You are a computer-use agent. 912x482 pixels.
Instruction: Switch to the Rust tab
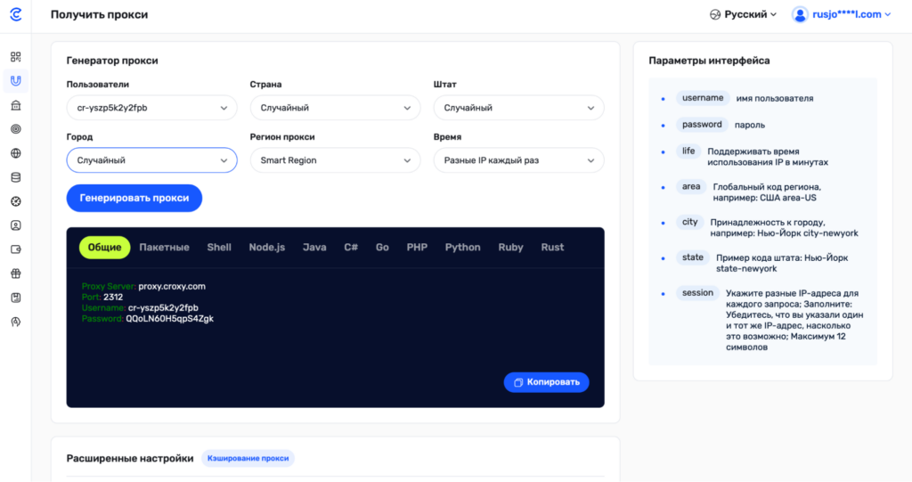tap(552, 248)
